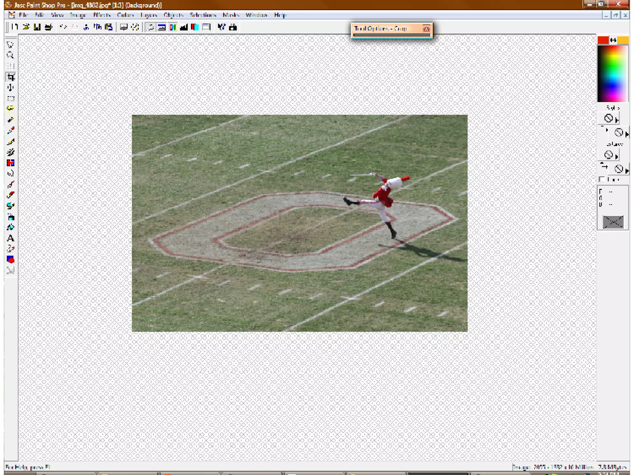Screen dimensions: 634x475
Task: Select the Text tool
Action: [11, 238]
